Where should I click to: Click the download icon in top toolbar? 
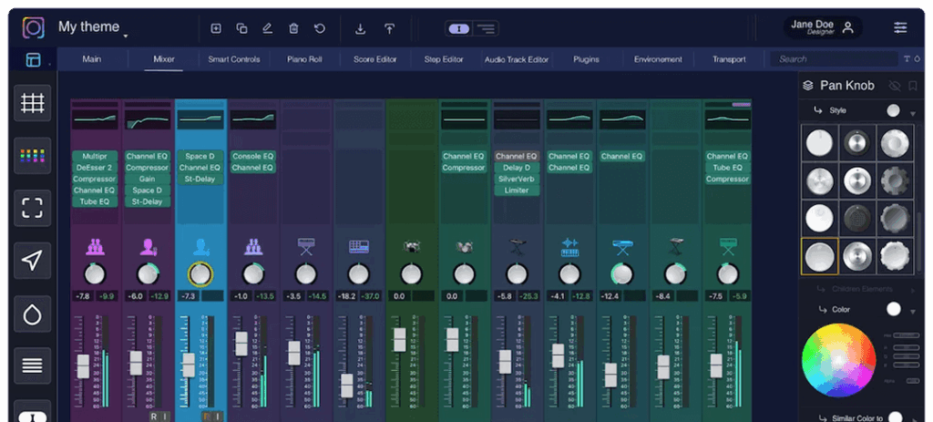coord(360,28)
